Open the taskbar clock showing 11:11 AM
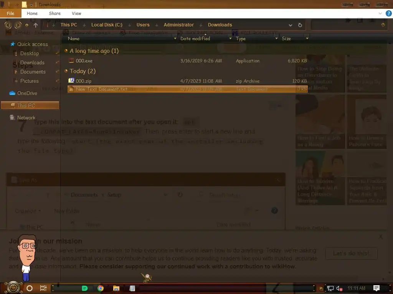The width and height of the screenshot is (393, 294). tap(356, 288)
